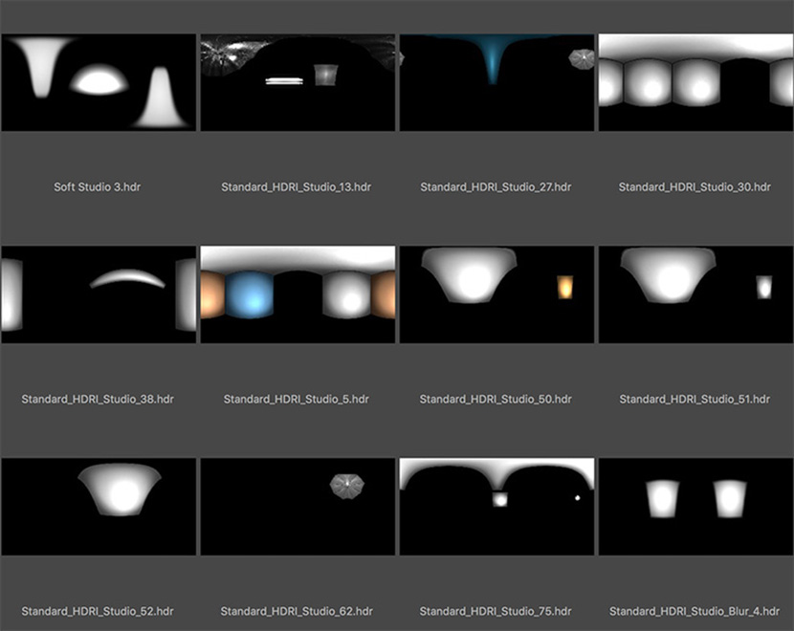
Task: Select the Soft Studio 3.hdr thumbnail
Action: point(99,82)
